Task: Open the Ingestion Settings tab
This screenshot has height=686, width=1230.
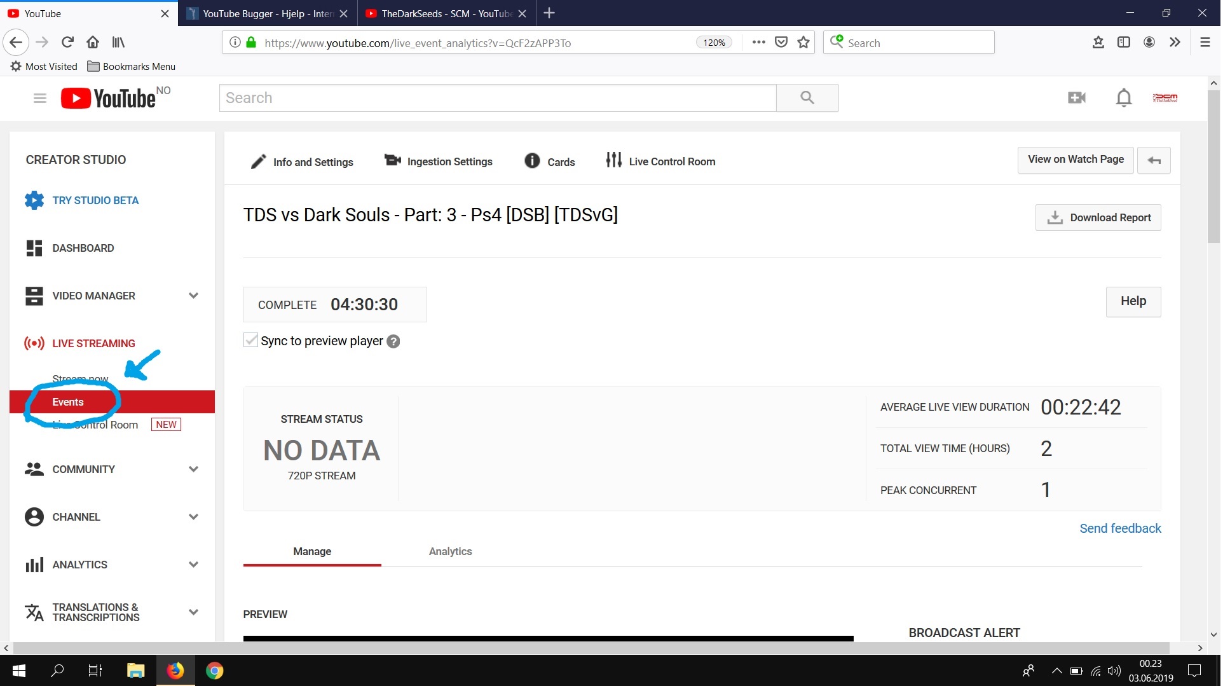Action: 439,161
